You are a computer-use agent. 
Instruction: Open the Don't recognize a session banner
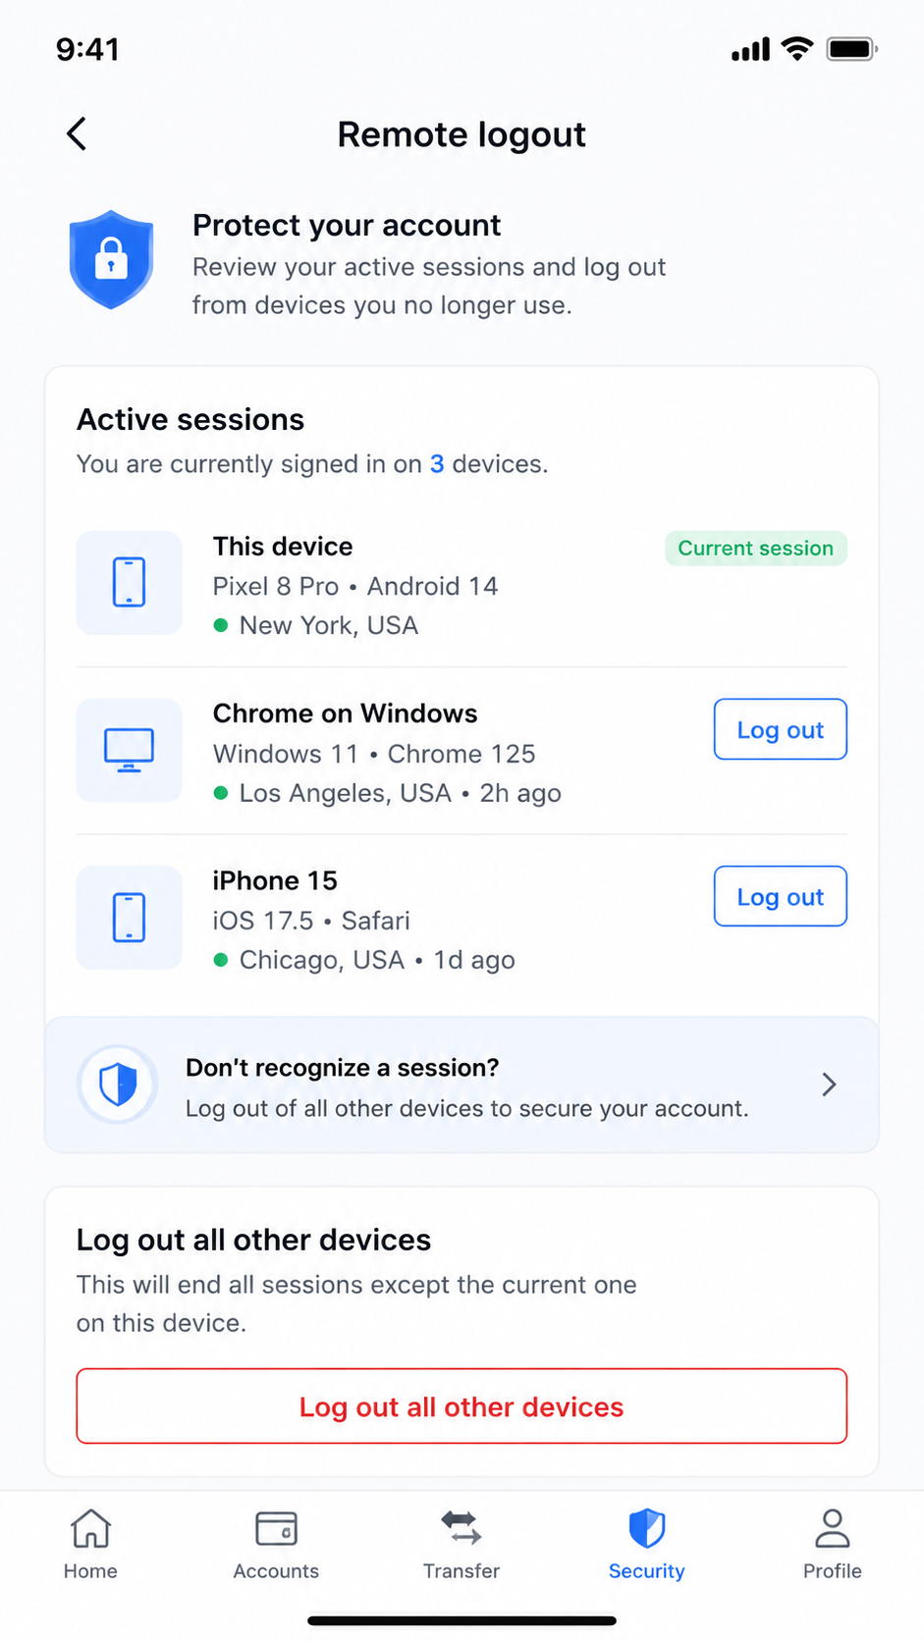click(462, 1085)
